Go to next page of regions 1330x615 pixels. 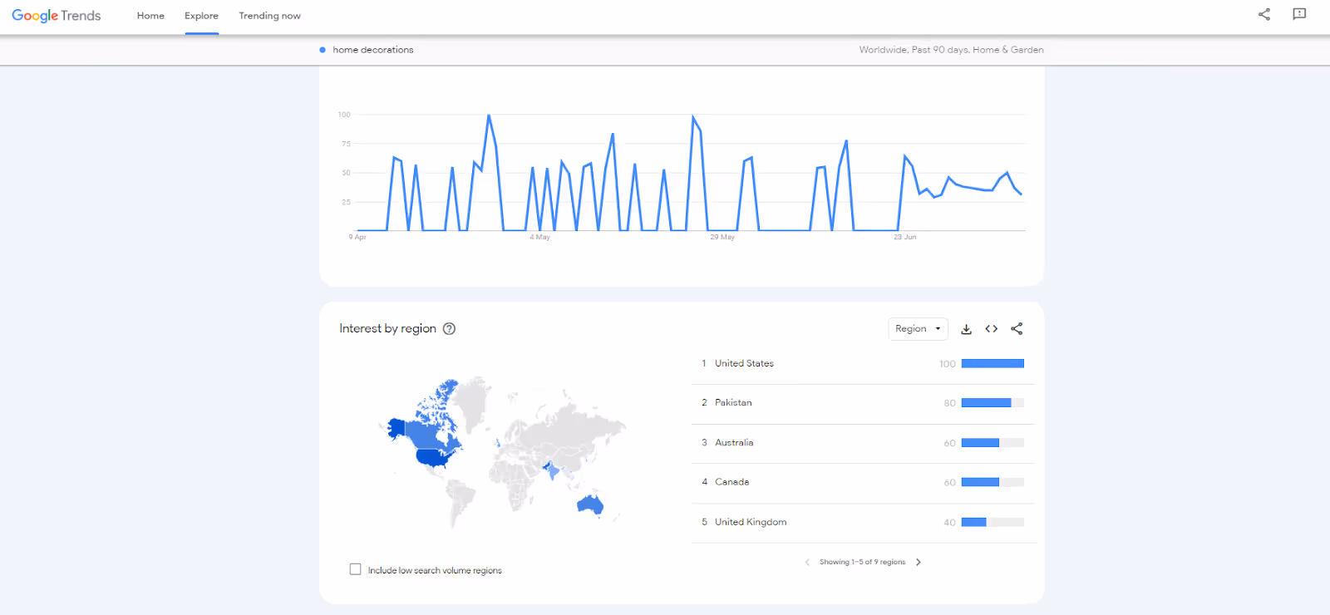919,563
